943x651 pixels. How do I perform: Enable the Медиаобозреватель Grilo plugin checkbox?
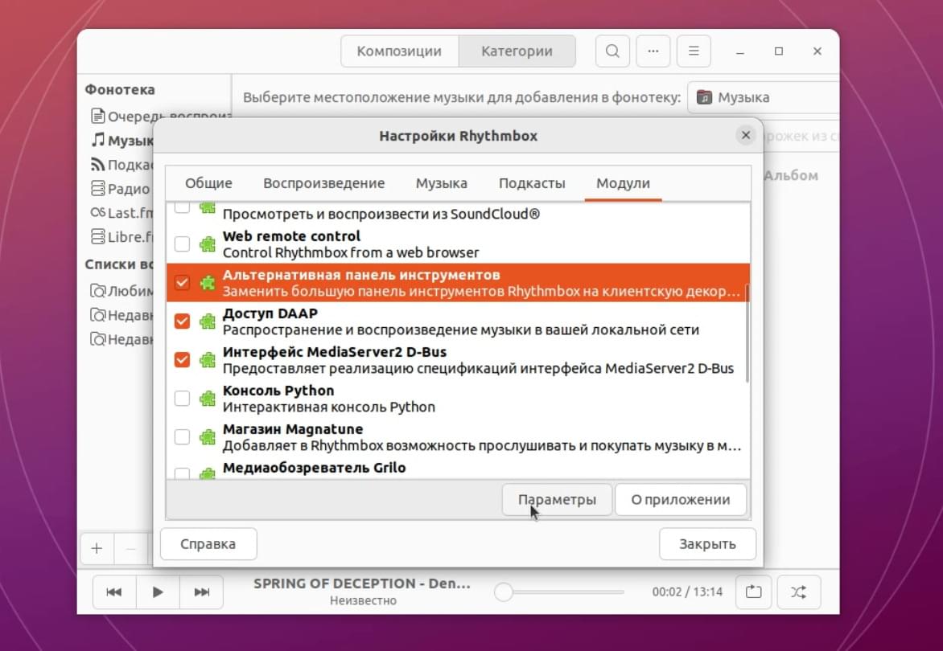click(182, 473)
